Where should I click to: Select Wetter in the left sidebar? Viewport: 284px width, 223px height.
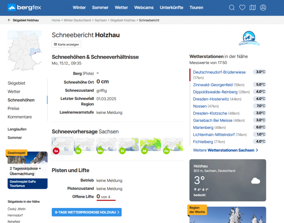(14, 91)
